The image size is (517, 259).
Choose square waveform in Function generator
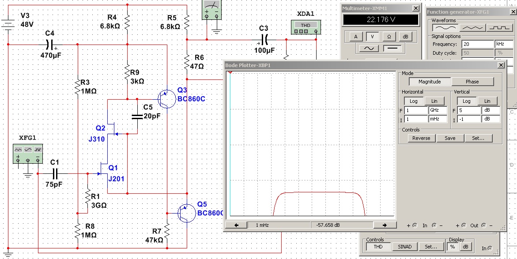[499, 28]
